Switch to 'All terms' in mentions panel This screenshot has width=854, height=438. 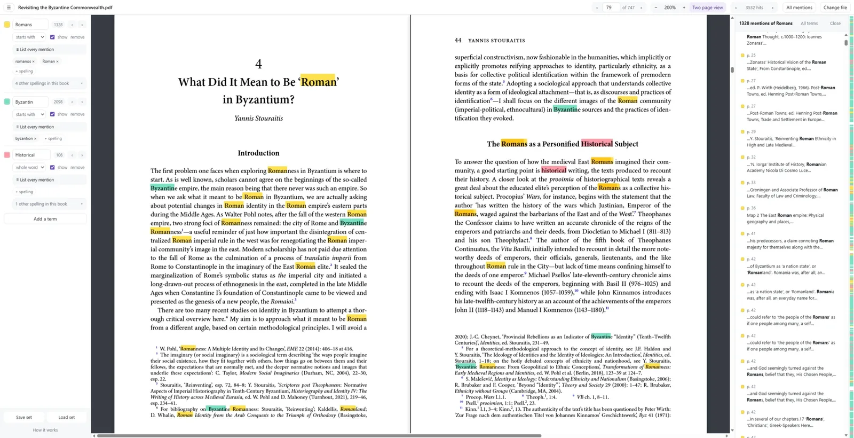(809, 24)
